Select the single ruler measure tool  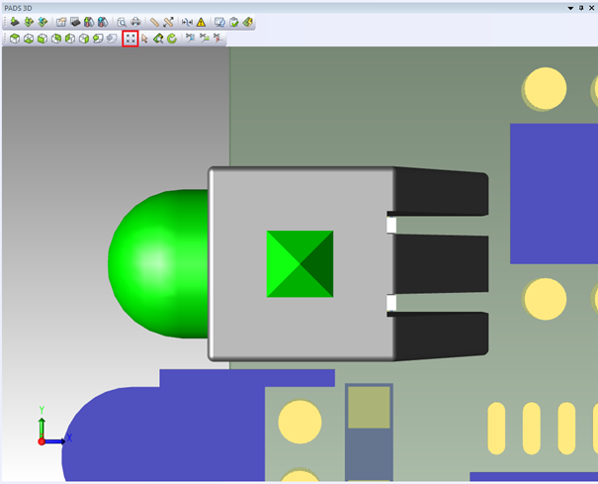[x=154, y=22]
